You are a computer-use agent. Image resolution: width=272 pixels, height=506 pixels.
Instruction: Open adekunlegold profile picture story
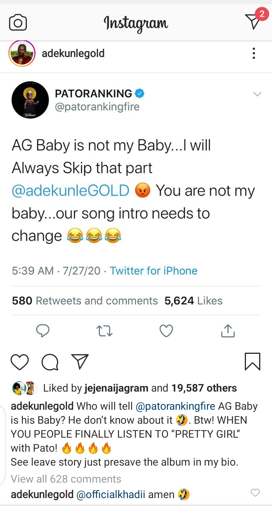click(22, 53)
